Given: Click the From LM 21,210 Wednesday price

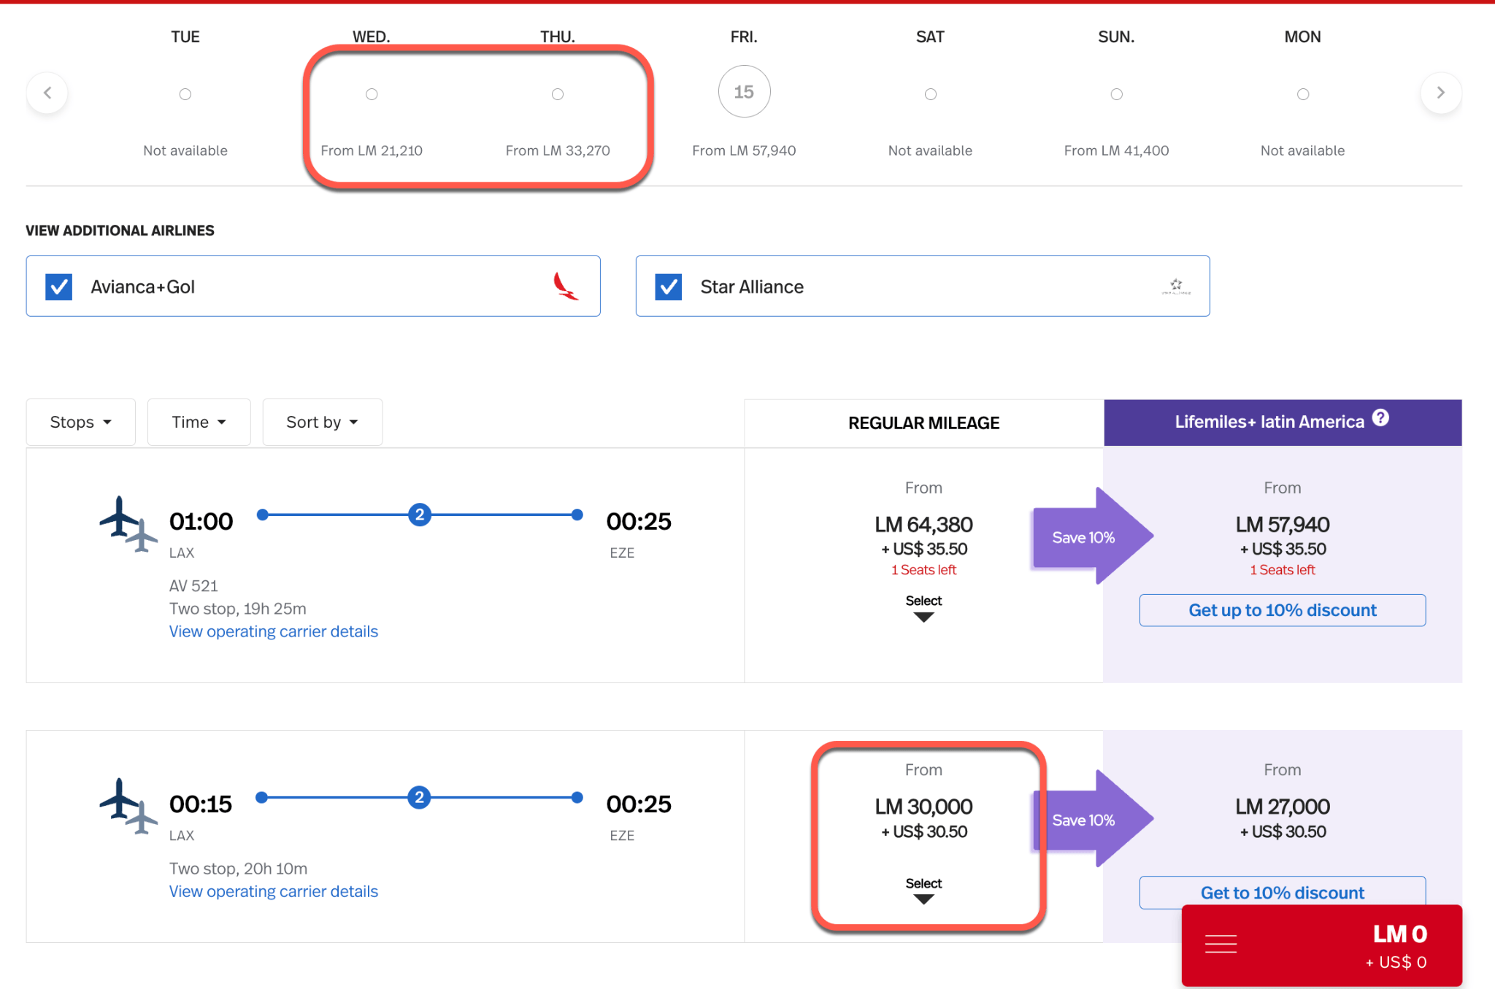Looking at the screenshot, I should click(372, 150).
